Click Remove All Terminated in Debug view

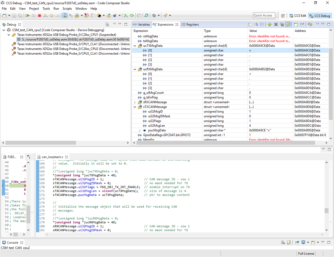coord(107,24)
